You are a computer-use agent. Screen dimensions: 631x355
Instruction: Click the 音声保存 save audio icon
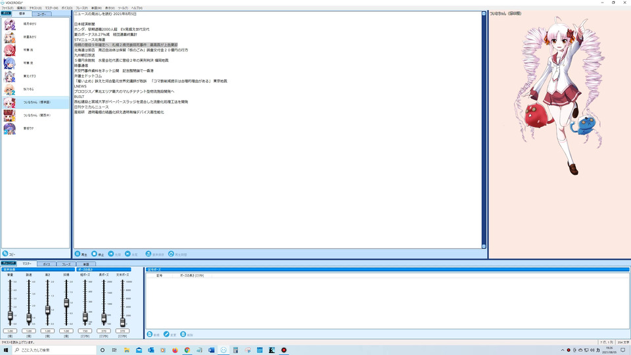click(148, 254)
